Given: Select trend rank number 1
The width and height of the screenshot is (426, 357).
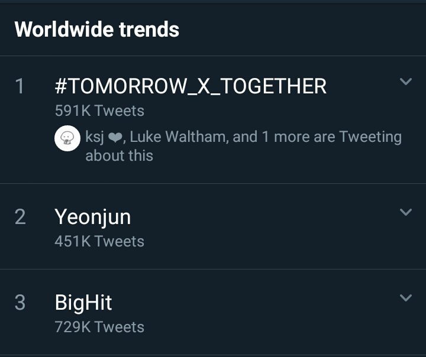Looking at the screenshot, I should point(20,86).
